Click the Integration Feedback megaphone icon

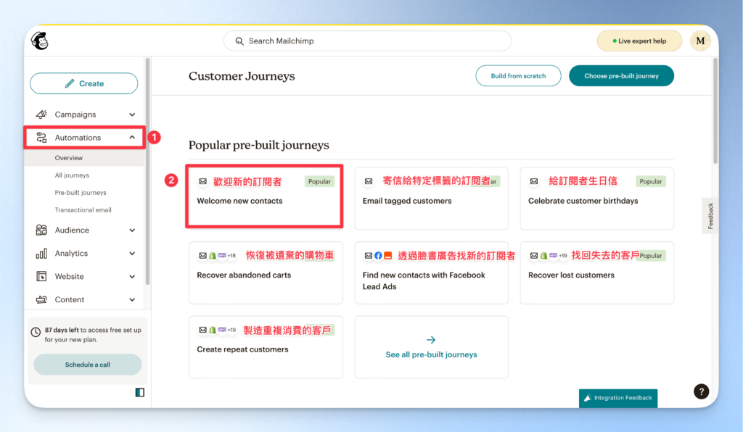coord(588,398)
